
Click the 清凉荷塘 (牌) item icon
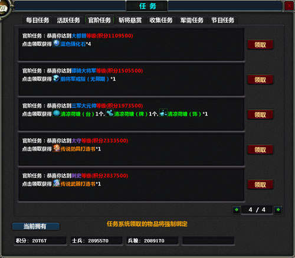tap(110, 113)
